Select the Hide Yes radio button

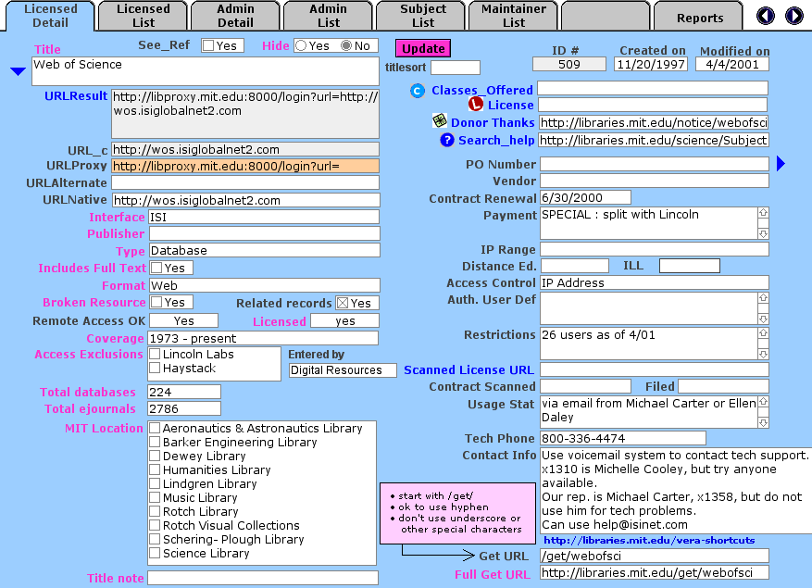301,45
